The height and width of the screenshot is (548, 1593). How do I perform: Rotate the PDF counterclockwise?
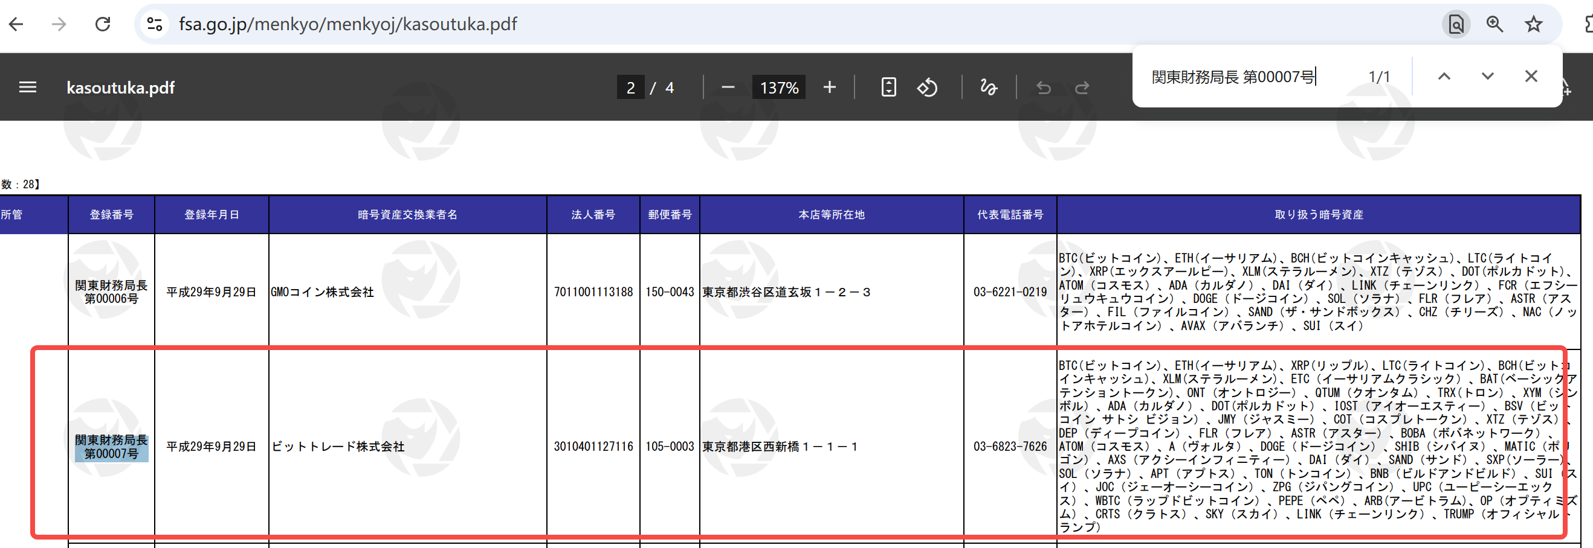click(927, 87)
